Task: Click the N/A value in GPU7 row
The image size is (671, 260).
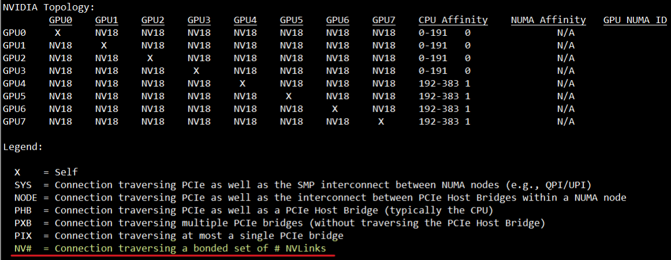Action: pos(565,121)
